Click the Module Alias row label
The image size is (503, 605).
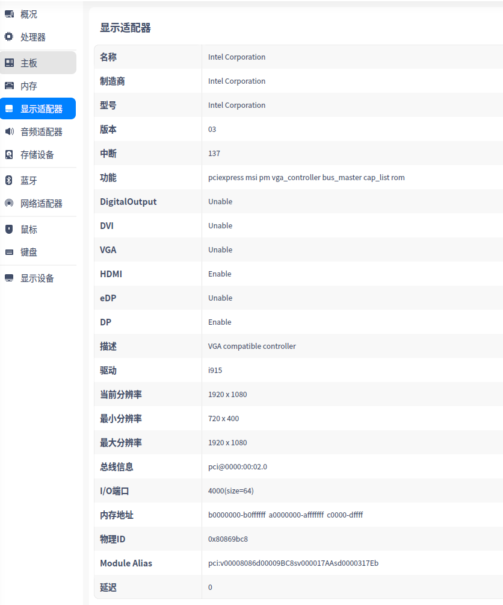click(x=126, y=563)
